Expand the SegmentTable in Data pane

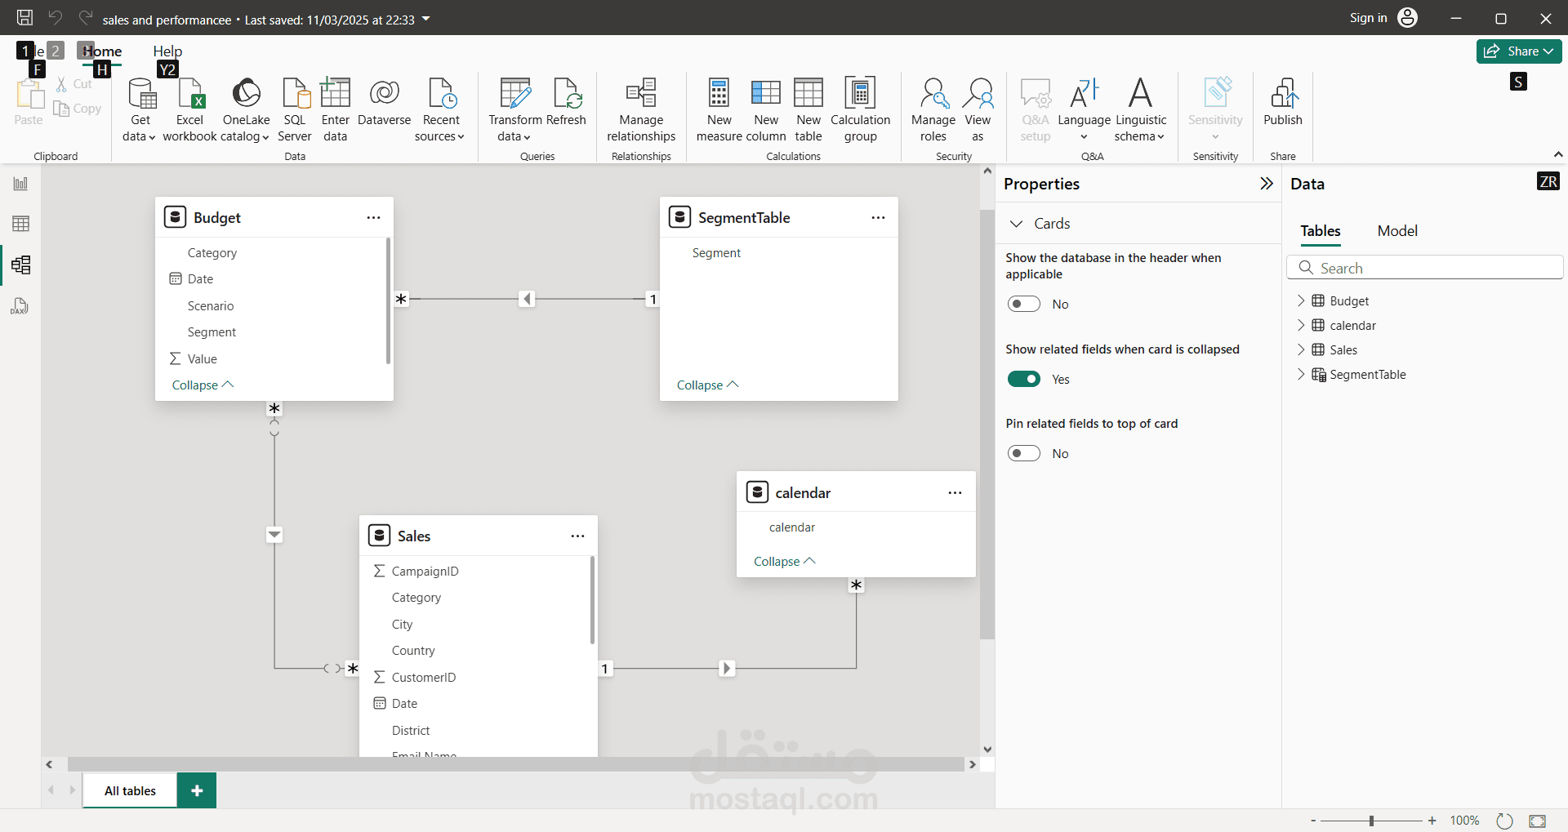[1301, 374]
